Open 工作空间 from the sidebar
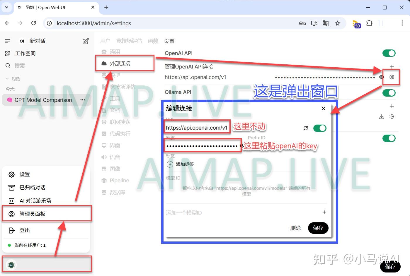410x276 pixels. (x=25, y=53)
